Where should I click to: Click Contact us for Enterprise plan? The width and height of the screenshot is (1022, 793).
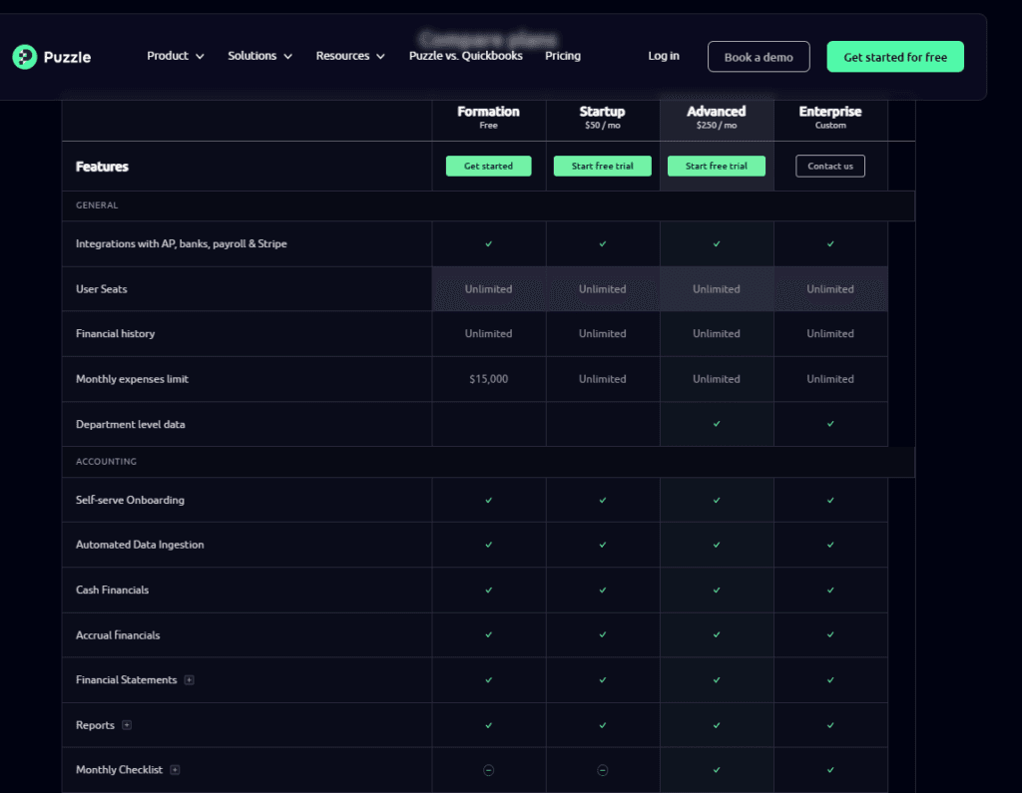(x=829, y=167)
